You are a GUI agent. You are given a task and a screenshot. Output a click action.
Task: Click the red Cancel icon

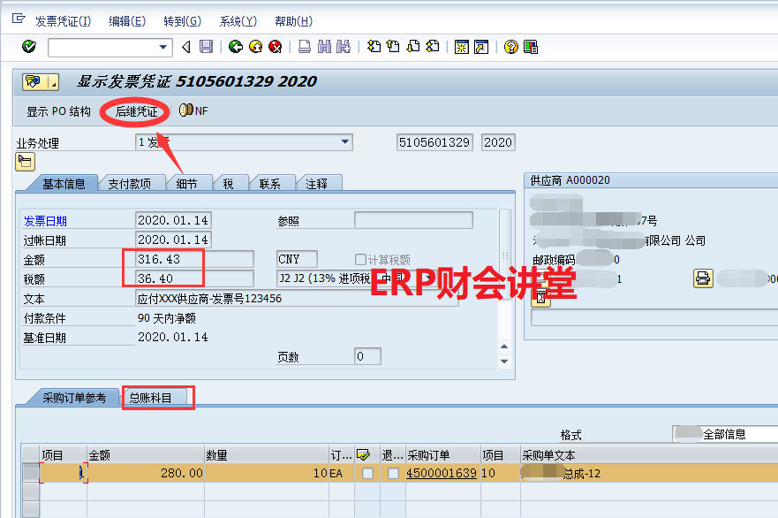coord(275,47)
